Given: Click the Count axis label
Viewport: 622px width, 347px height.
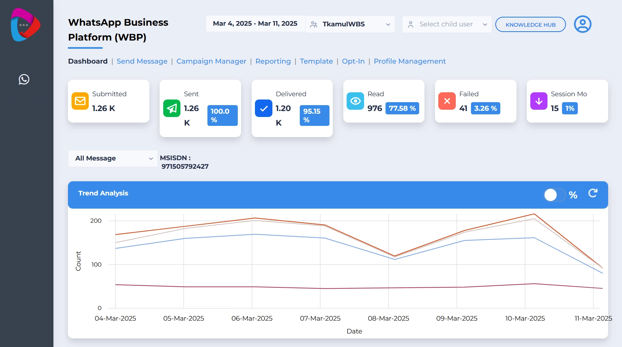Looking at the screenshot, I should [78, 261].
